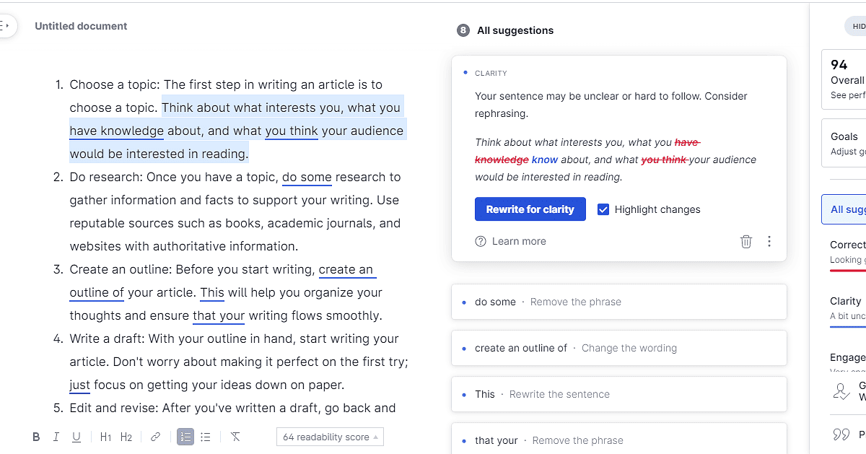Image resolution: width=866 pixels, height=454 pixels.
Task: Uncheck the Highlight changes checkbox
Action: tap(603, 209)
